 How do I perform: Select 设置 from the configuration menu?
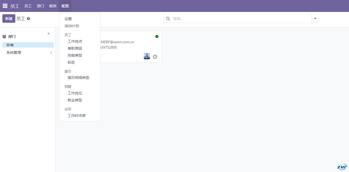coord(68,19)
